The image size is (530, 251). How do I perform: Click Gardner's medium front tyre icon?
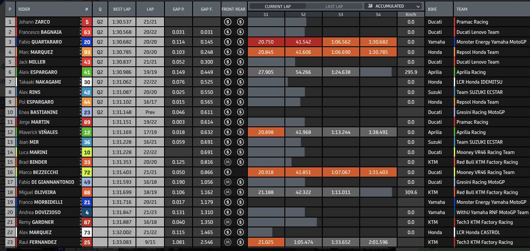click(x=227, y=223)
